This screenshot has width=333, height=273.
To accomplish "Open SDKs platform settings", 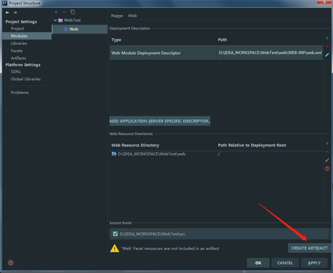I will tap(16, 71).
